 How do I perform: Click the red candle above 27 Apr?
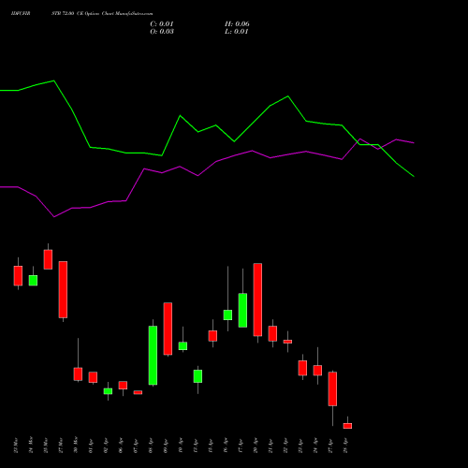pos(332,388)
